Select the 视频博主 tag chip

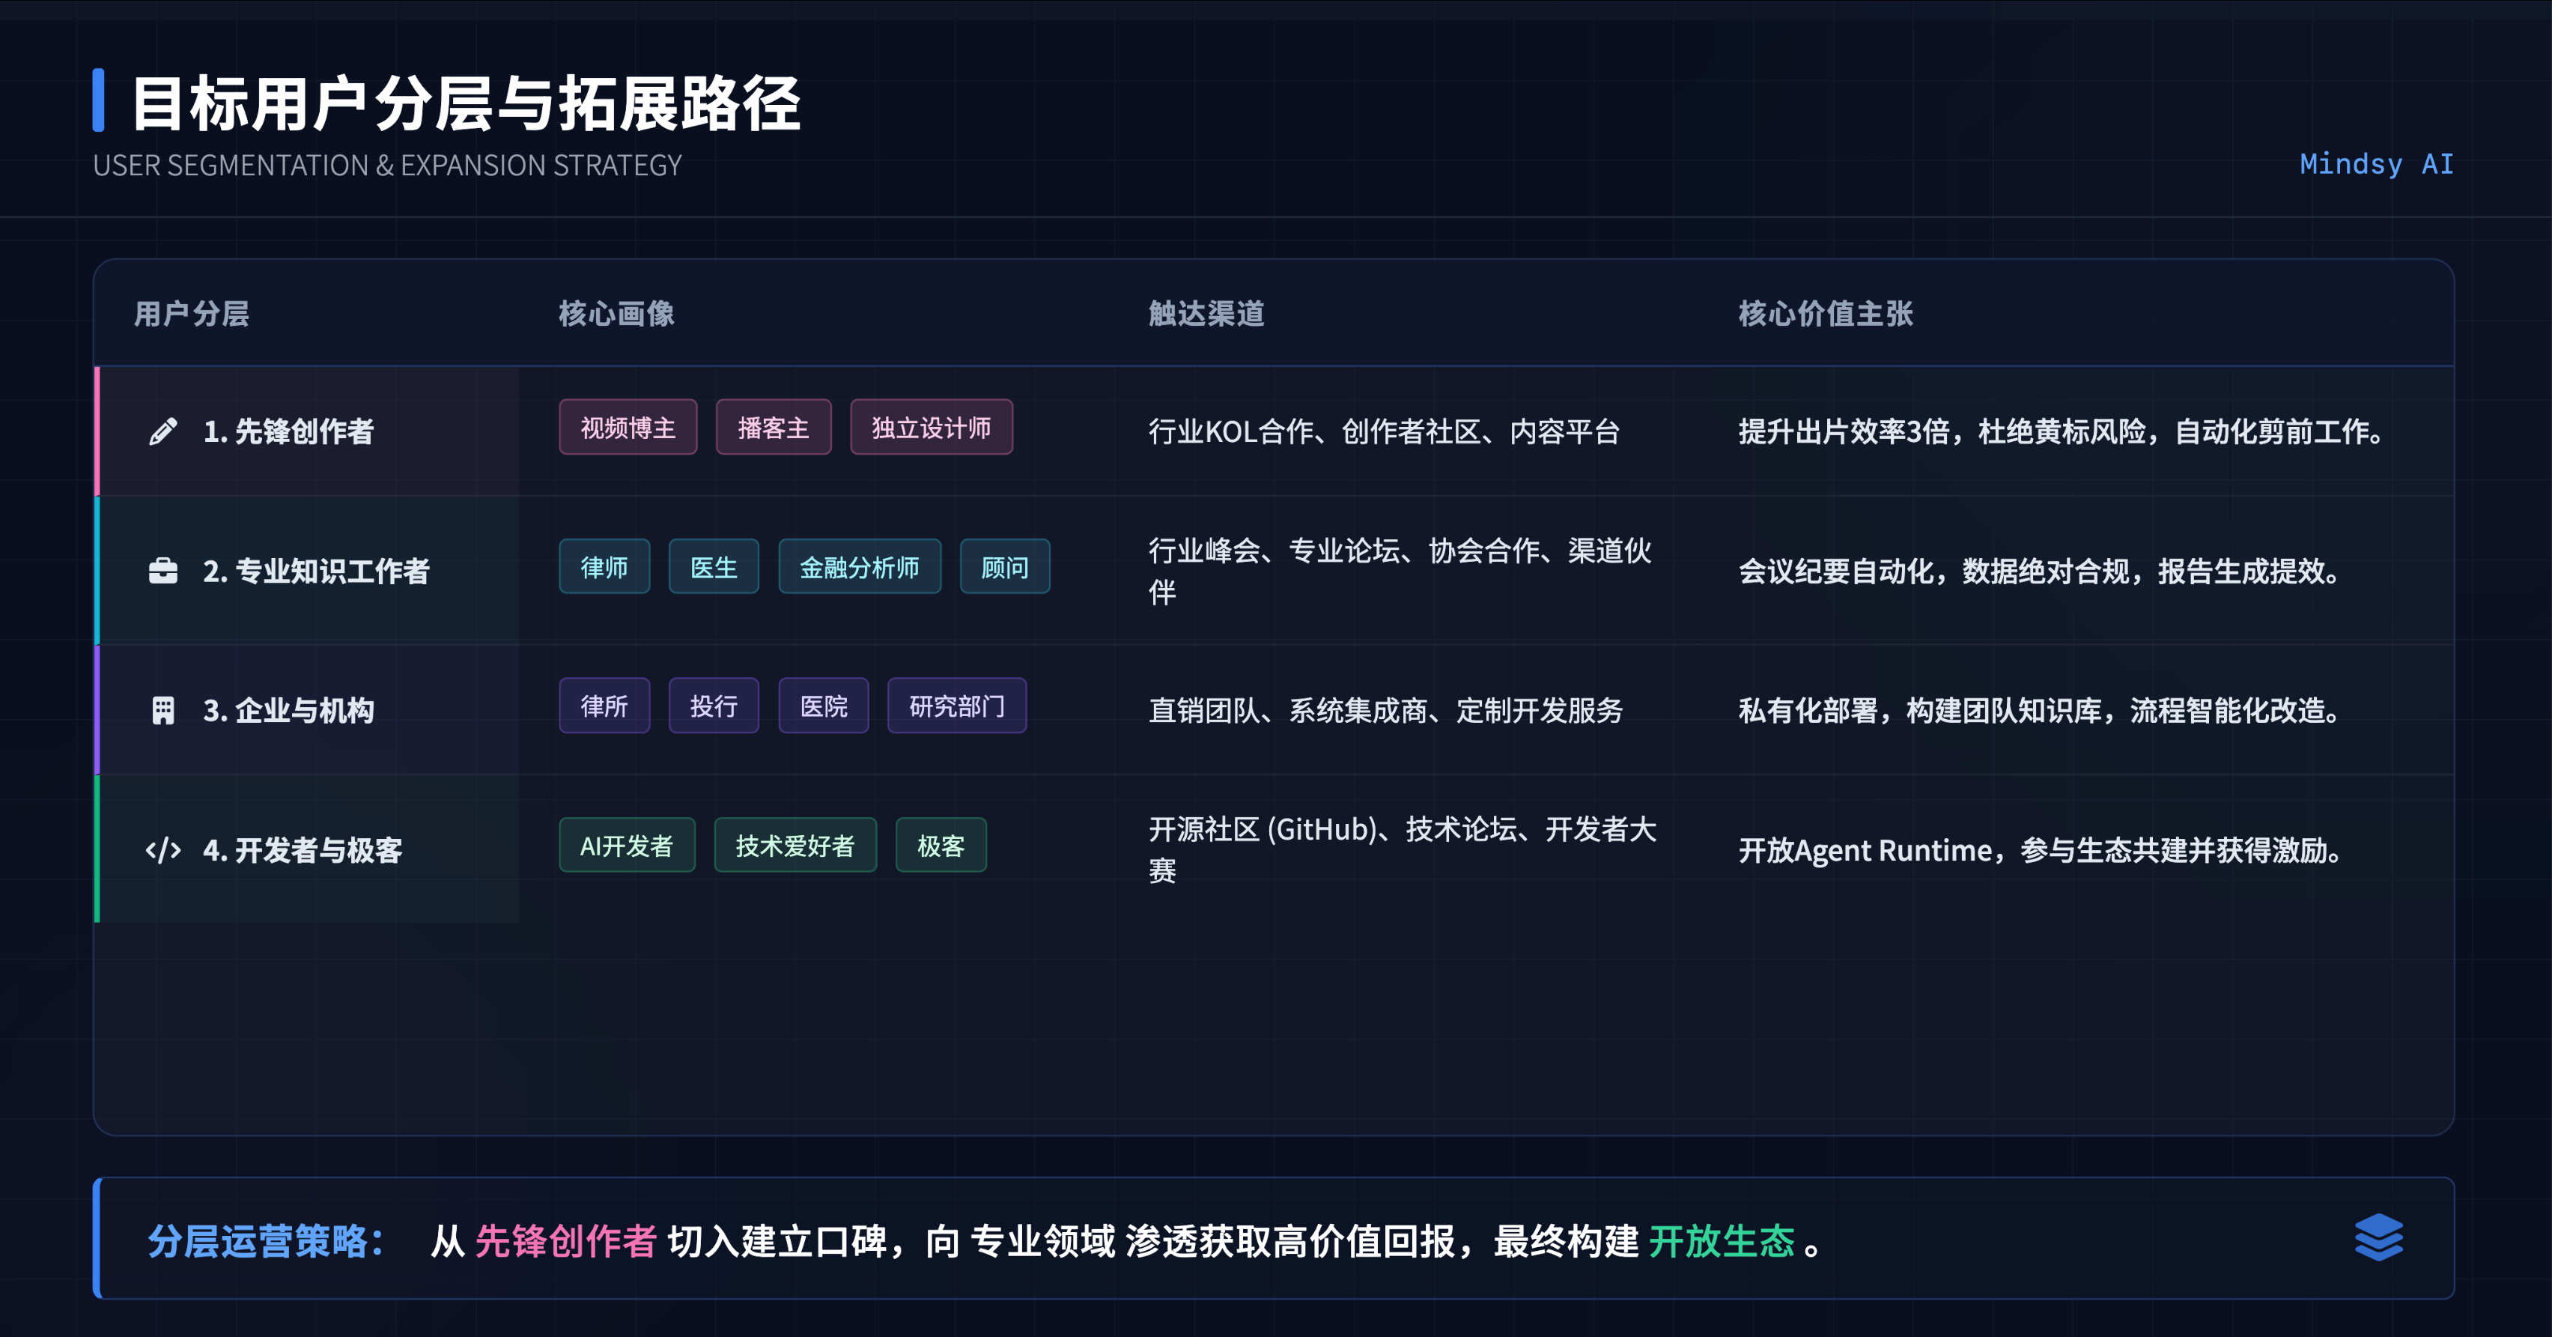pos(627,427)
